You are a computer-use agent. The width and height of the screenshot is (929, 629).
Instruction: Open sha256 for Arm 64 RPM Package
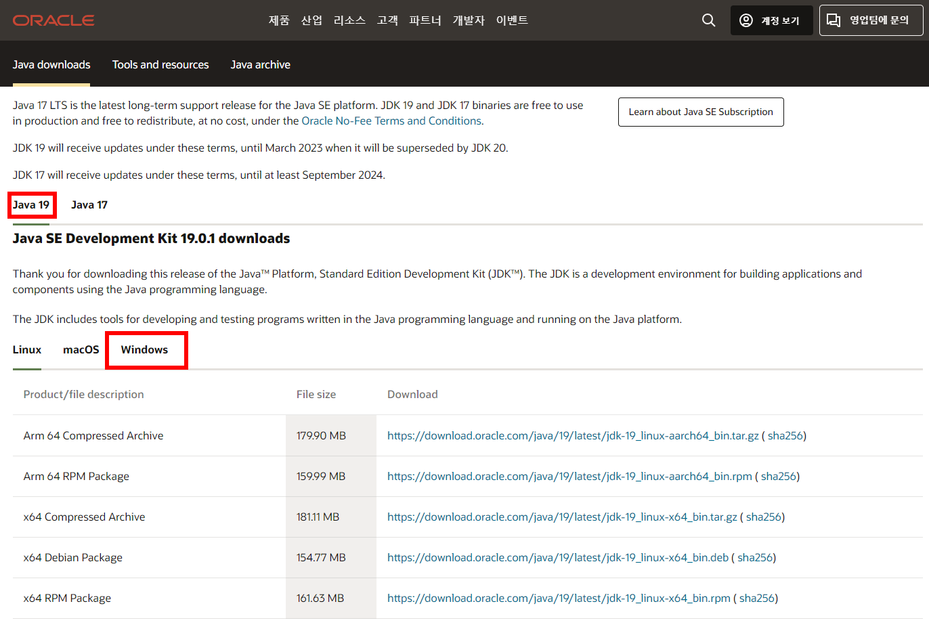pyautogui.click(x=779, y=477)
